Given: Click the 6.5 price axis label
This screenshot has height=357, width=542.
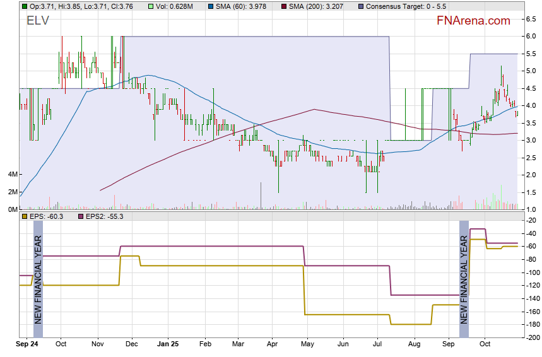Looking at the screenshot, I should (531, 19).
